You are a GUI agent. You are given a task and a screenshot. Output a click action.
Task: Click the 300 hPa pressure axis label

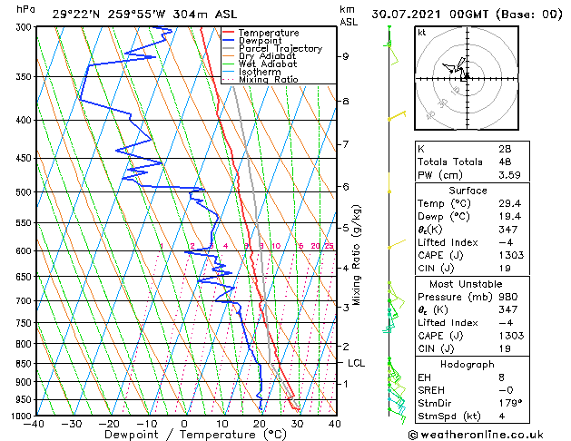pos(25,27)
